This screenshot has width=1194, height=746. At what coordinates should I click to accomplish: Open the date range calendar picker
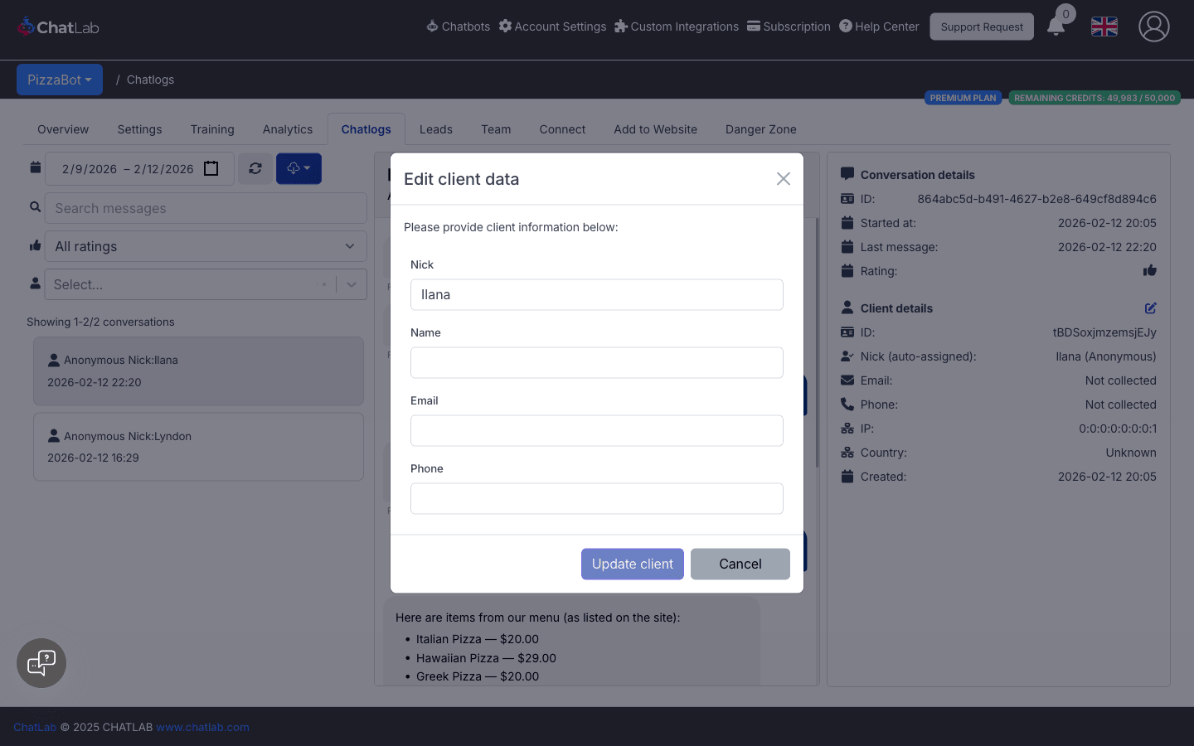[x=211, y=168]
